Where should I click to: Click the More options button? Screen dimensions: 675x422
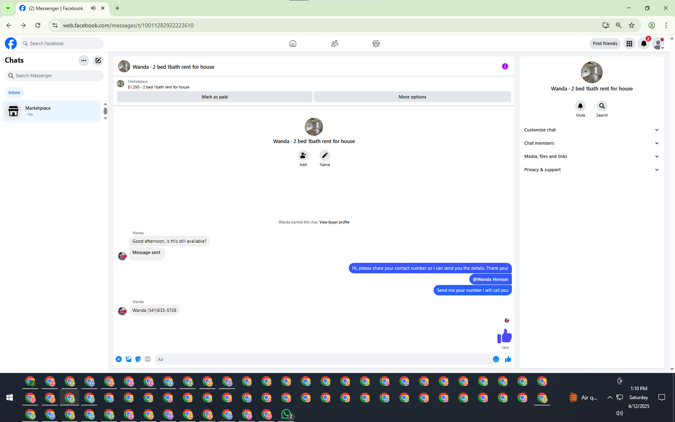coord(412,97)
